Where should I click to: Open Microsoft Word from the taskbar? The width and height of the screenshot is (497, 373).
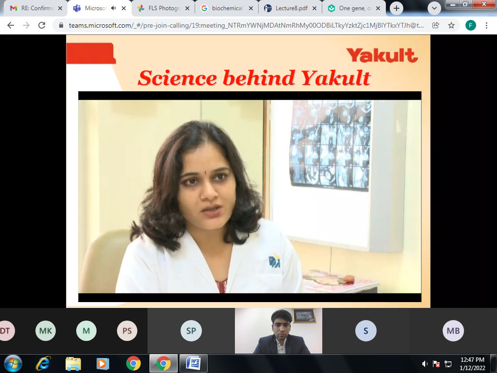coord(193,363)
